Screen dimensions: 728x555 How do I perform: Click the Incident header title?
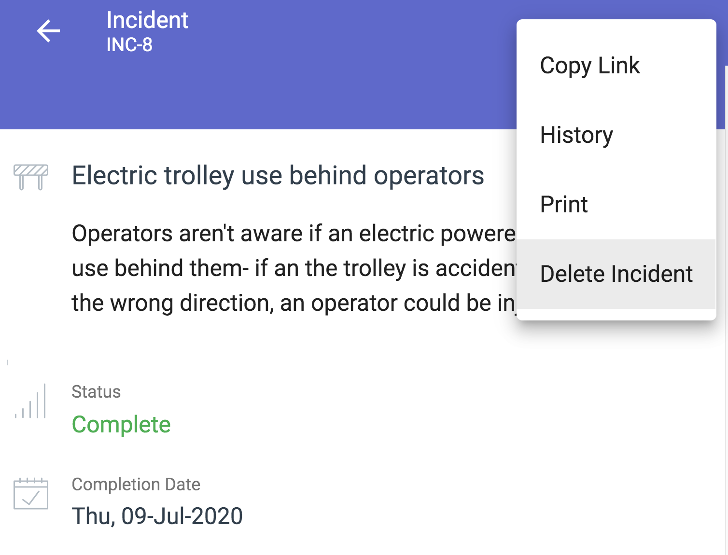click(147, 20)
